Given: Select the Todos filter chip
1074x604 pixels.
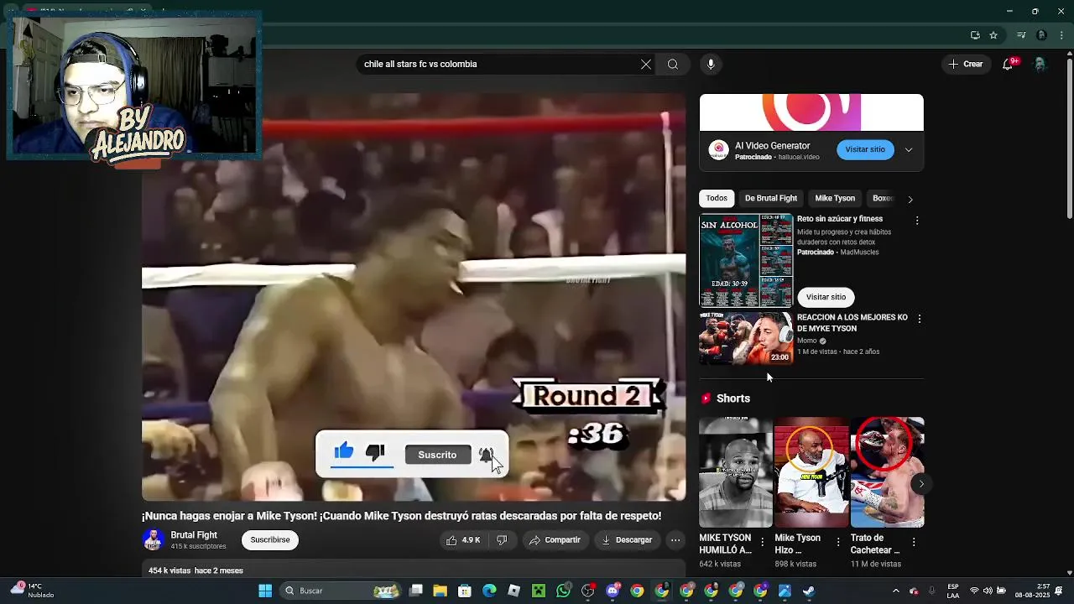Looking at the screenshot, I should pyautogui.click(x=717, y=198).
